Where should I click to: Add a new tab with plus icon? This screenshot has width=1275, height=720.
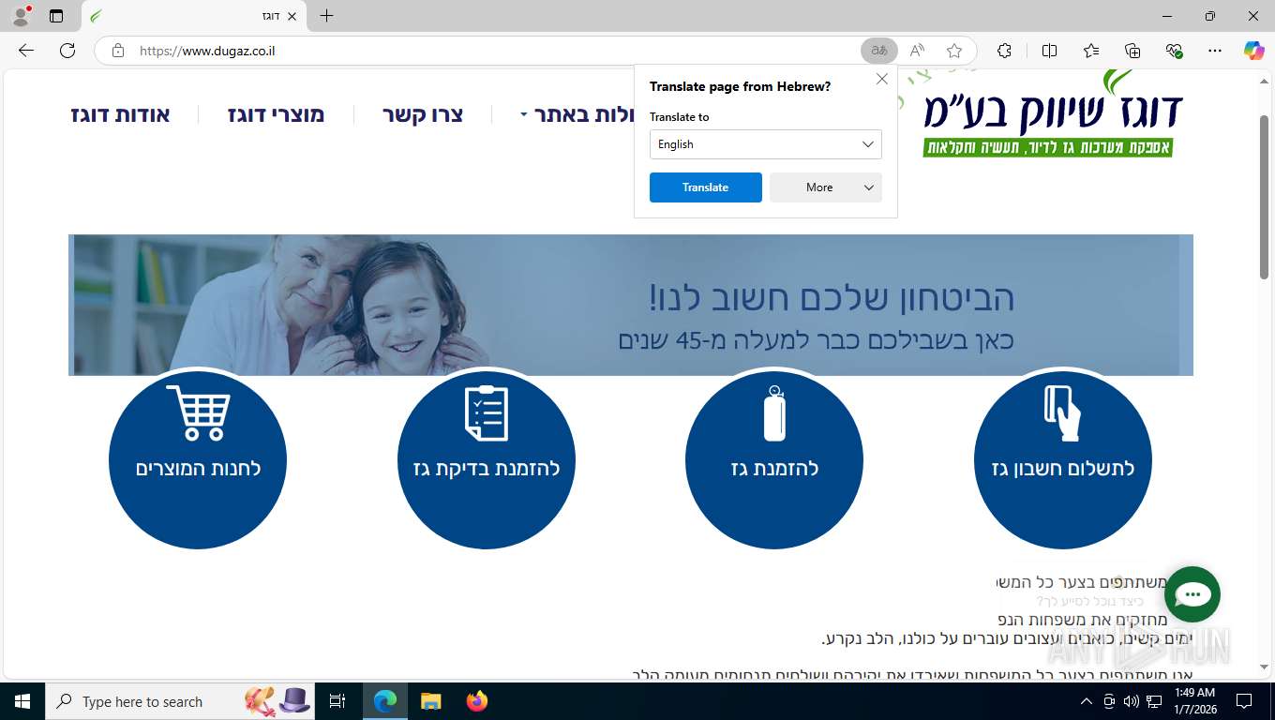coord(326,16)
